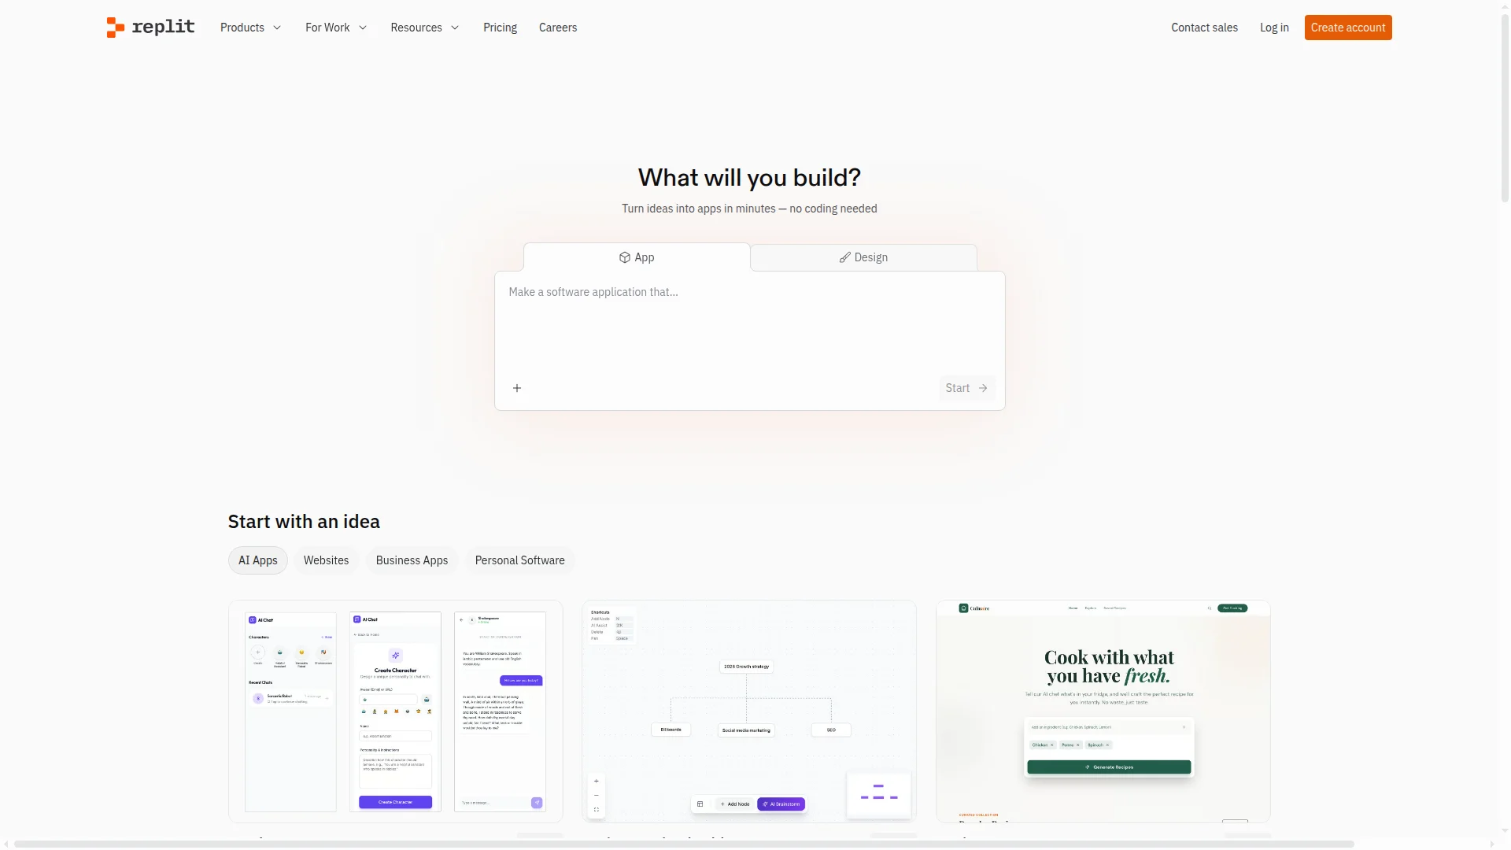Navigate to the Careers page
This screenshot has height=850, width=1511.
point(557,27)
